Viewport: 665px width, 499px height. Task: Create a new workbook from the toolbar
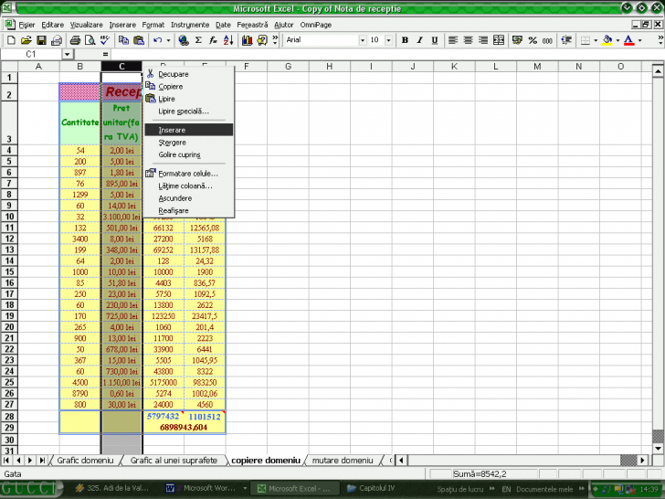point(11,40)
